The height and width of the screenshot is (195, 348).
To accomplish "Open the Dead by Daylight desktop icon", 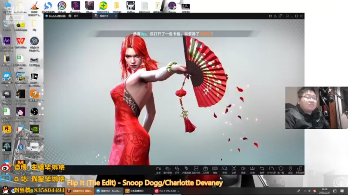I will point(7,94).
